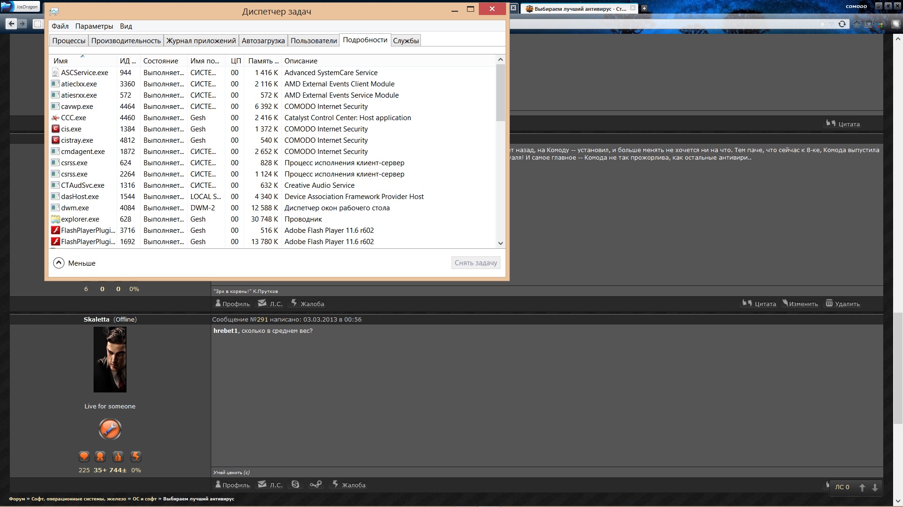Sort by the 'Имя' column header
This screenshot has width=903, height=507.
pos(83,61)
